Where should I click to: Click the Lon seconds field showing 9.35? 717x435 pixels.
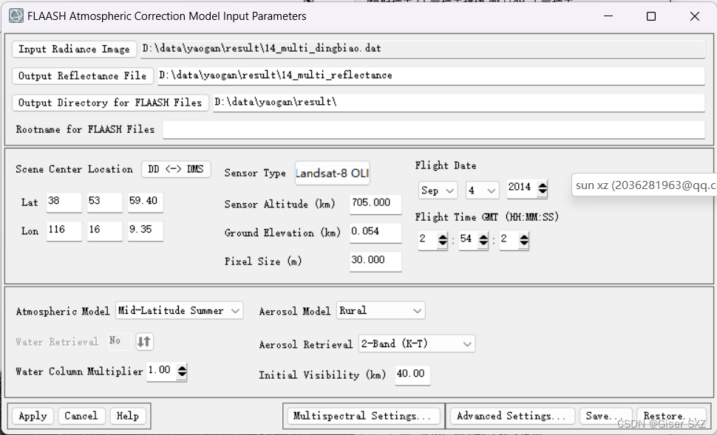[x=146, y=231]
